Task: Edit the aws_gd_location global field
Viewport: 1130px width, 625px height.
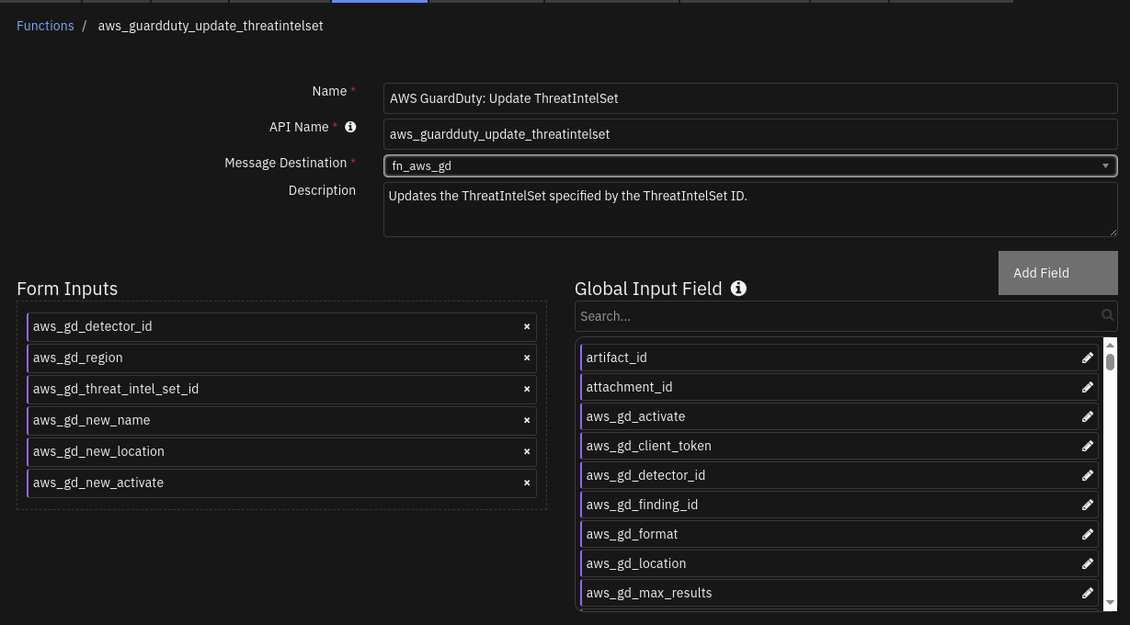Action: click(x=1088, y=563)
